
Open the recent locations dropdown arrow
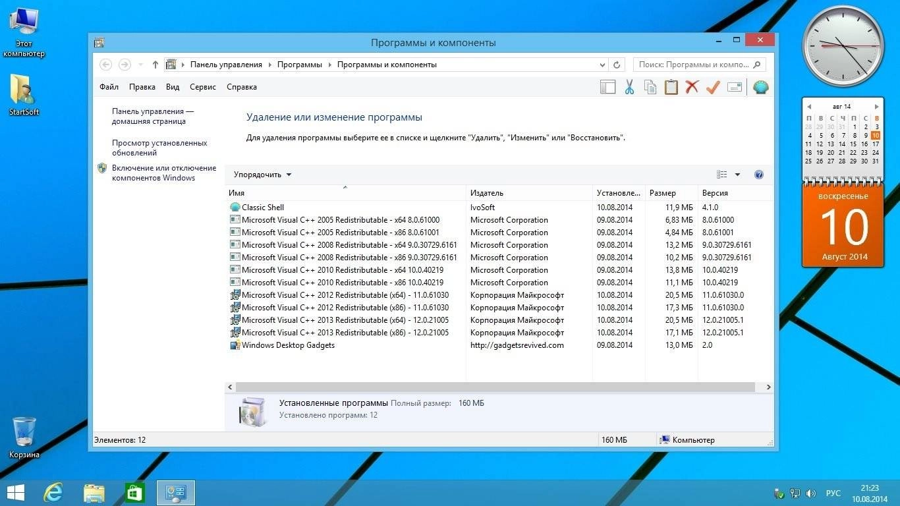pos(140,65)
